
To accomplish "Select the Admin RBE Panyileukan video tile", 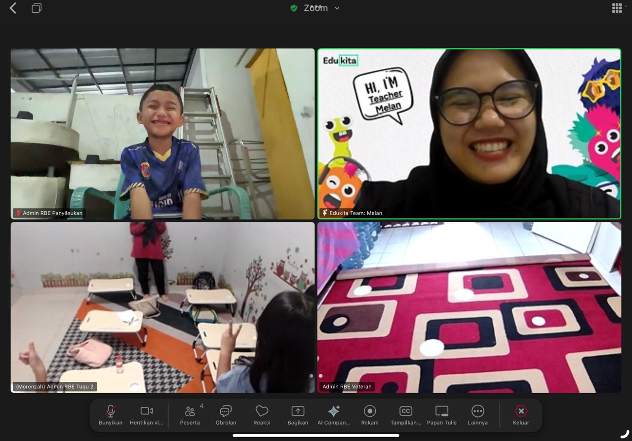I will 162,133.
